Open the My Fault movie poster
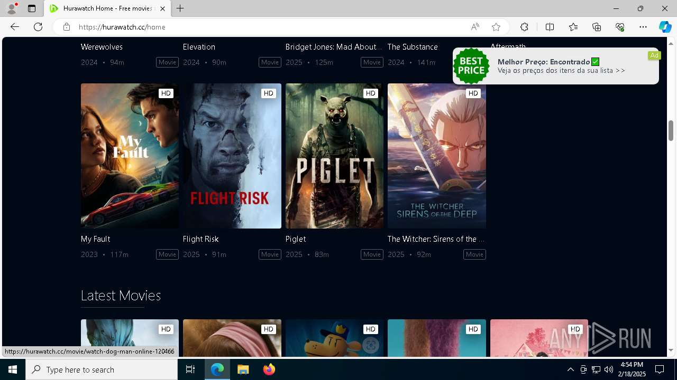 pyautogui.click(x=130, y=156)
